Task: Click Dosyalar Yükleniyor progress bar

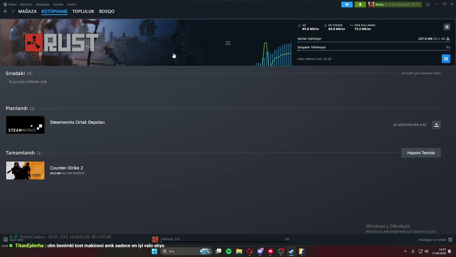Action: tap(374, 51)
